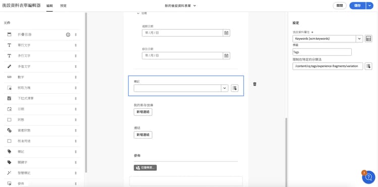Open path picker icon beside taxonomy path field
Image resolution: width=378 pixels, height=187 pixels.
(368, 66)
